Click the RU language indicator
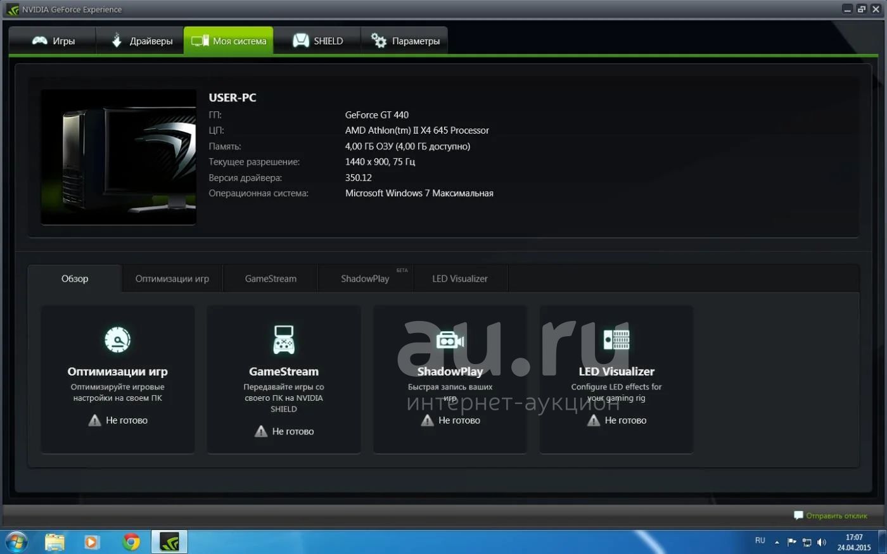Viewport: 887px width, 554px height. 760,541
